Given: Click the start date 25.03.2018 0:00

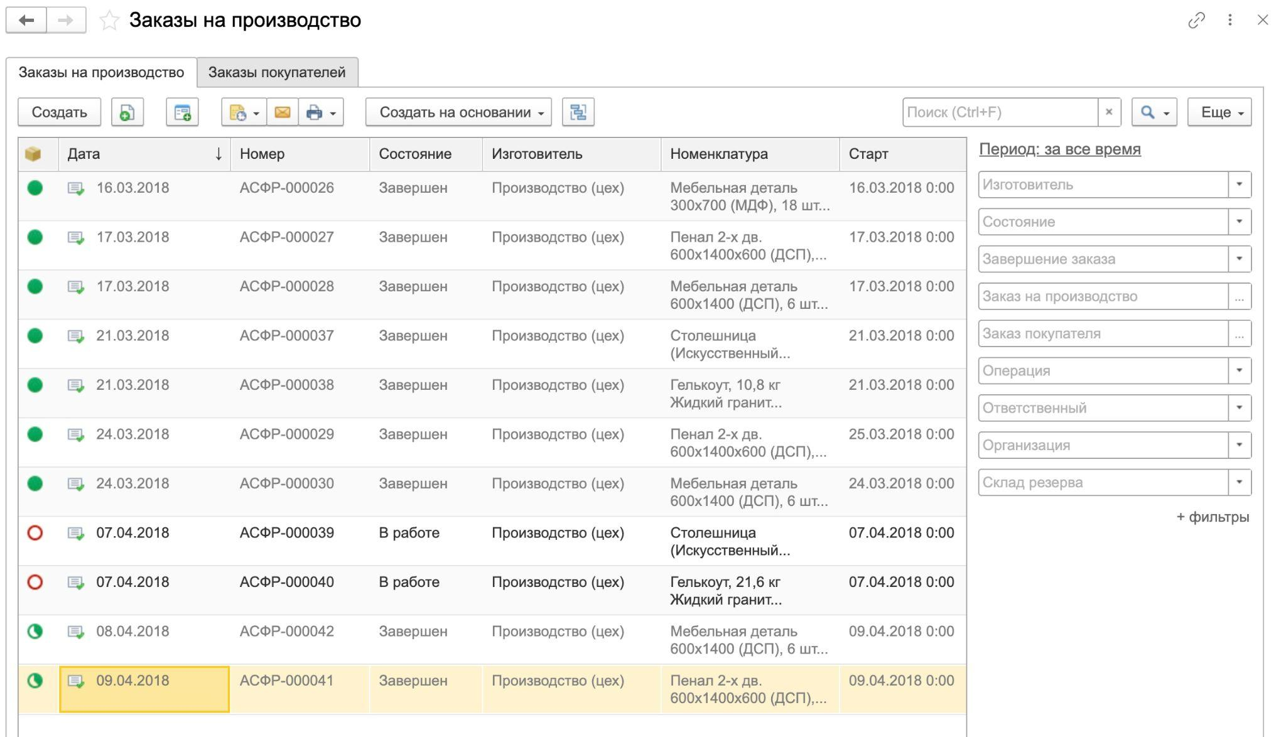Looking at the screenshot, I should pyautogui.click(x=902, y=434).
